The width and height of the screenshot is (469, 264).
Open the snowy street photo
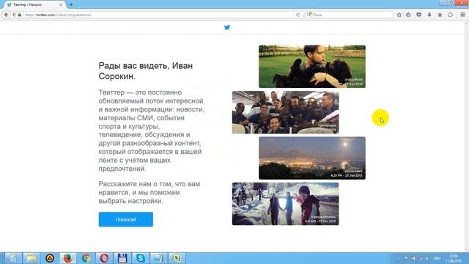[285, 204]
